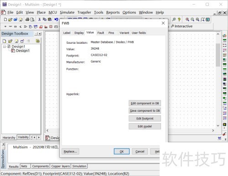Click the Replace... button
This screenshot has height=176, width=228.
point(70,151)
